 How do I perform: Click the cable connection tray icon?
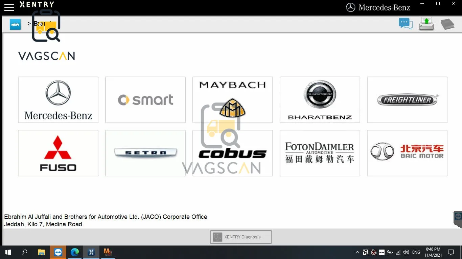[x=366, y=252]
